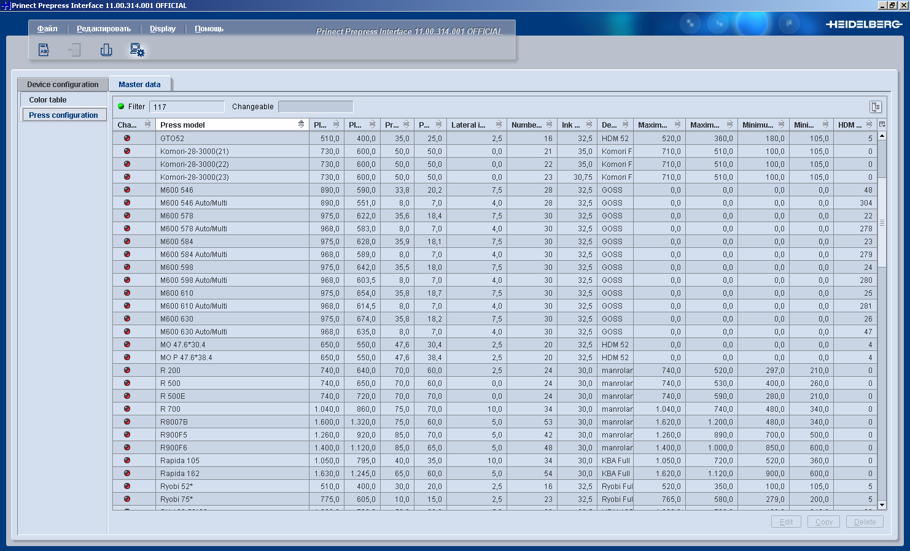Viewport: 910px width, 551px height.
Task: Click the red status icon for R8007B
Action: pos(127,422)
